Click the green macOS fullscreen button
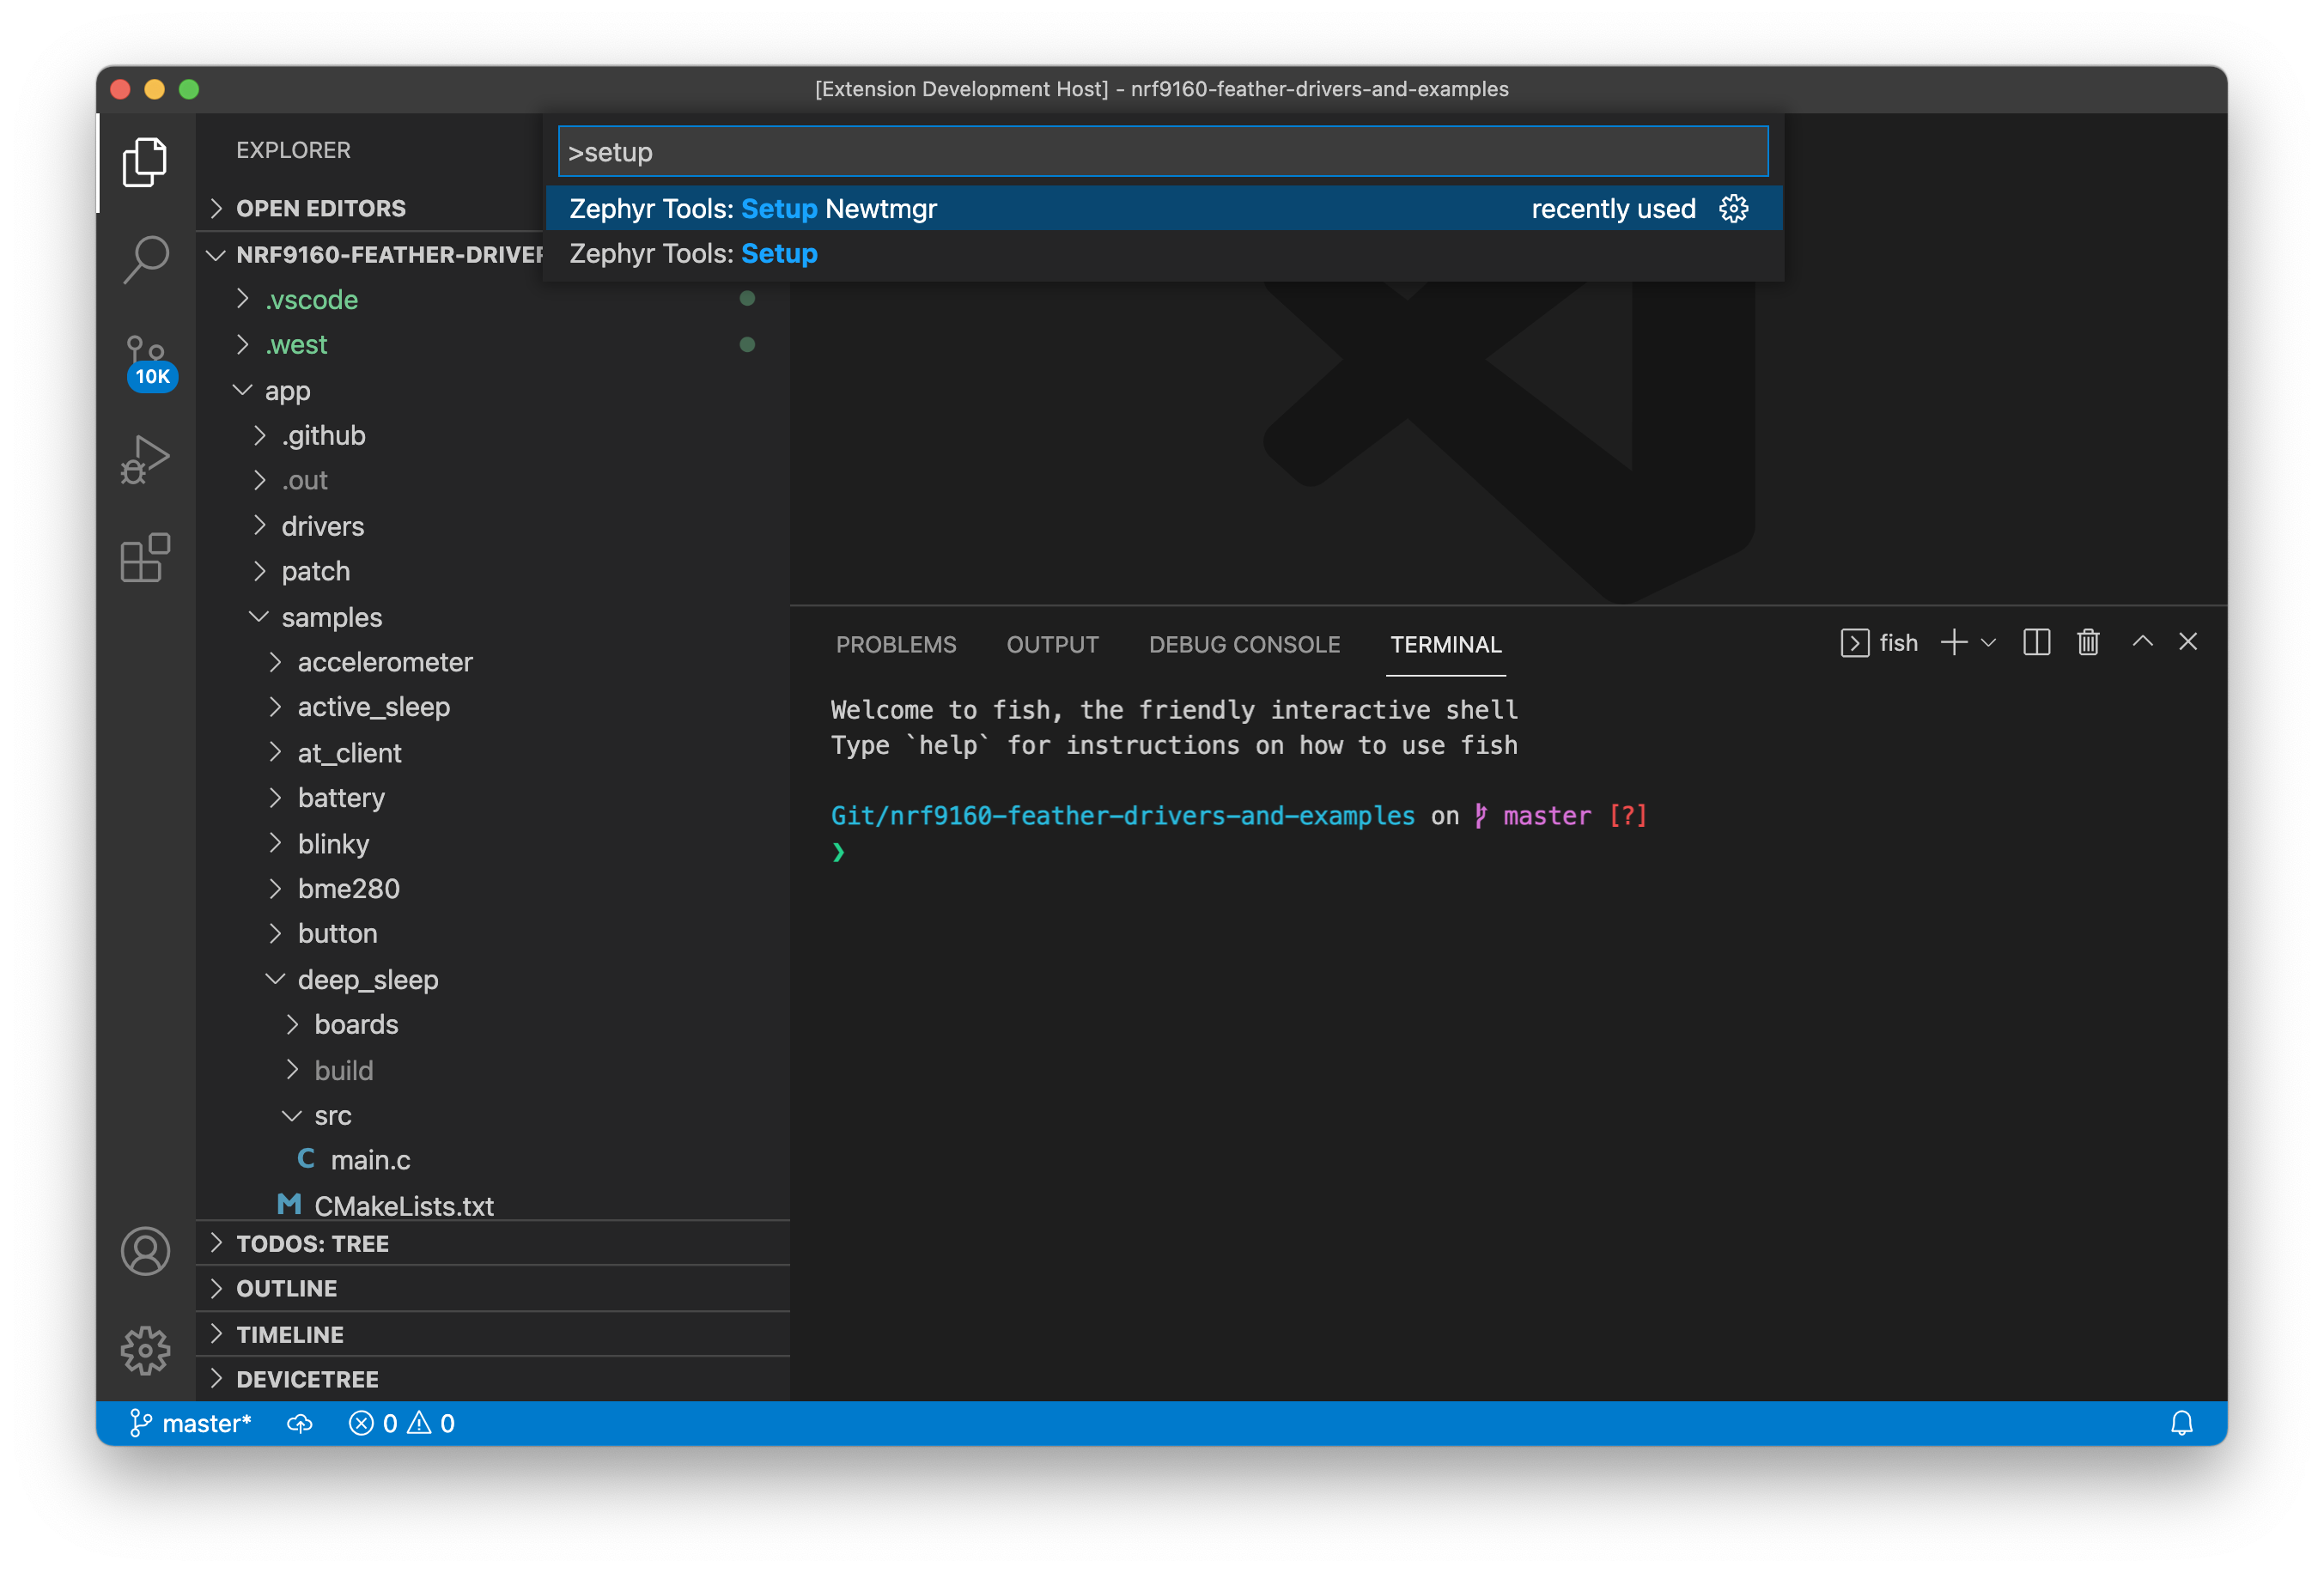This screenshot has height=1573, width=2324. (x=189, y=89)
